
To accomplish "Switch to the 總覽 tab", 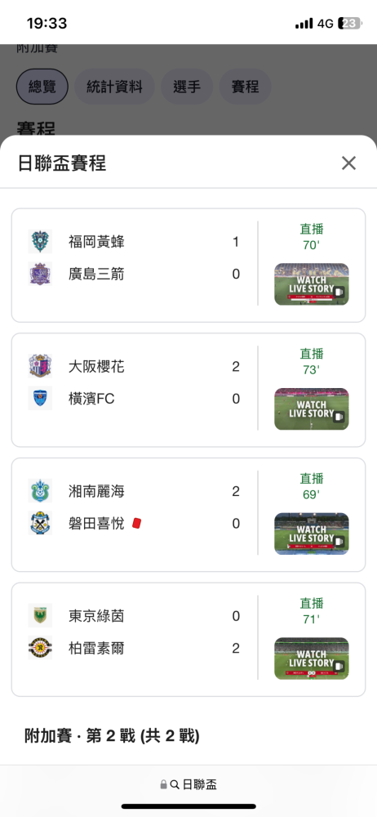I will [42, 87].
